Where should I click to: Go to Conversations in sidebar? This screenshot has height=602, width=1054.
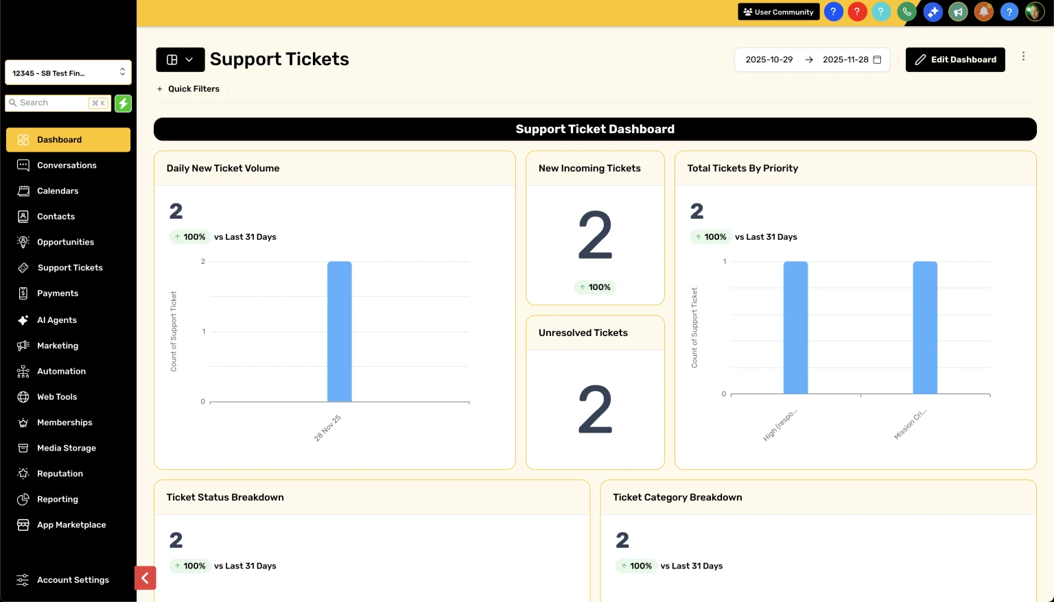(67, 165)
